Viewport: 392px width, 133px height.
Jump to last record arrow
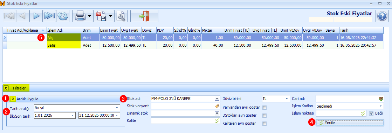click(x=49, y=16)
